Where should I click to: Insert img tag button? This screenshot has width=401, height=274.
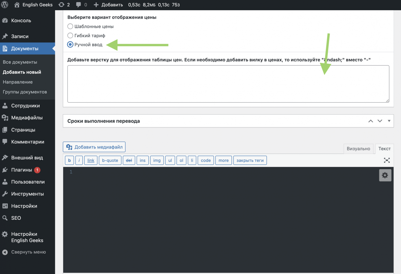point(157,160)
